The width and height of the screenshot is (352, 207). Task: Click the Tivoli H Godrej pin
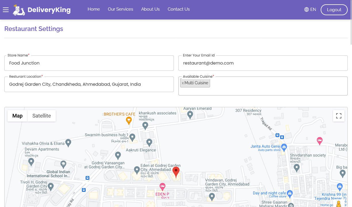(51, 187)
